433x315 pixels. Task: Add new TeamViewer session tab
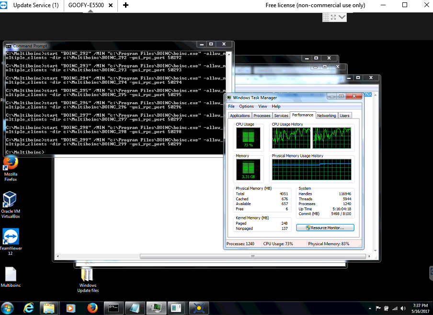pyautogui.click(x=125, y=5)
